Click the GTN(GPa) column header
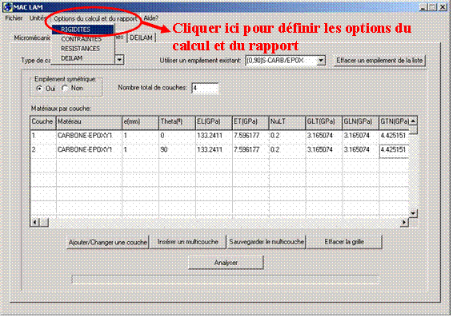This screenshot has height=317, width=461. (395, 123)
